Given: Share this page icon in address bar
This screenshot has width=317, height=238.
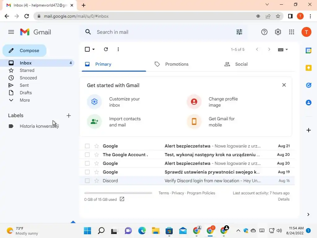Looking at the screenshot, I should tap(268, 16).
